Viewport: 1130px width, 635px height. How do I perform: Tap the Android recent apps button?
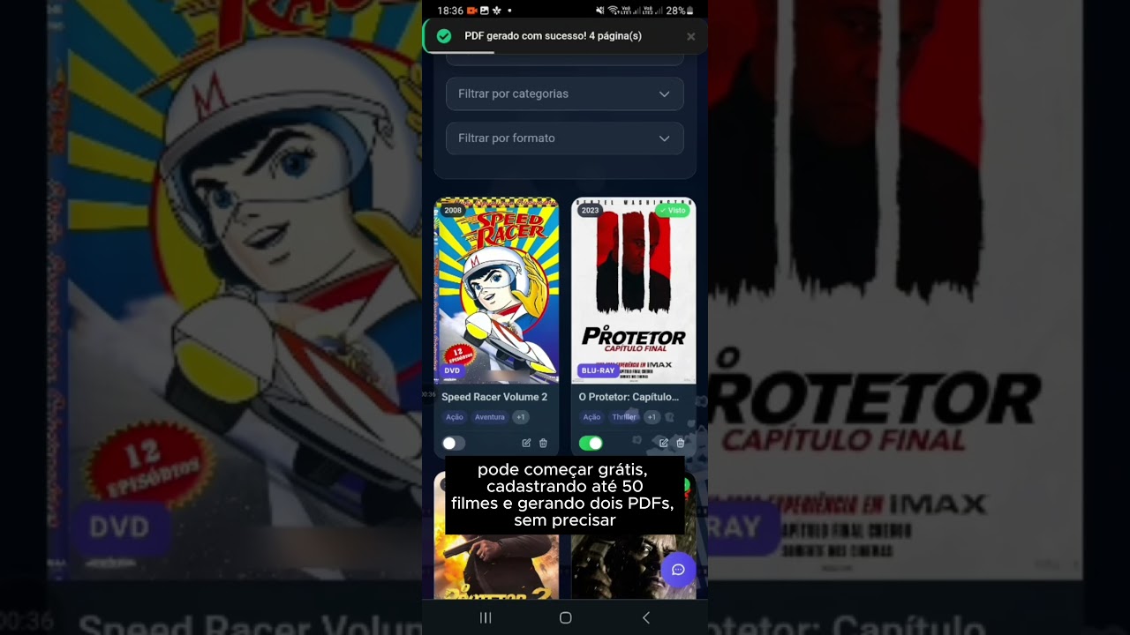tap(485, 617)
